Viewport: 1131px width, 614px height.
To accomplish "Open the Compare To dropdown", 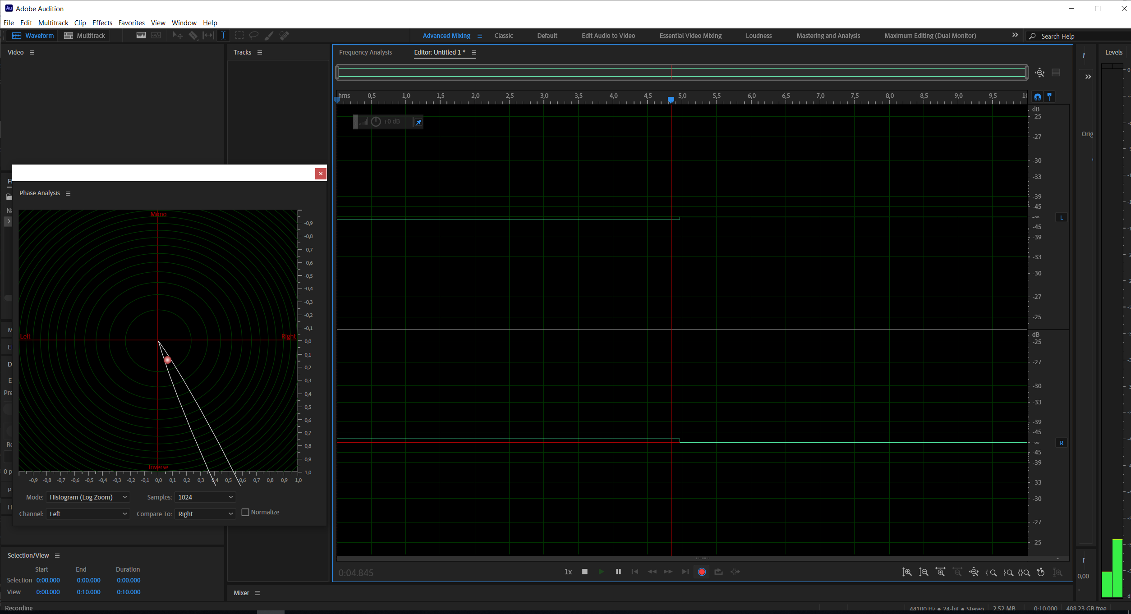I will [205, 514].
